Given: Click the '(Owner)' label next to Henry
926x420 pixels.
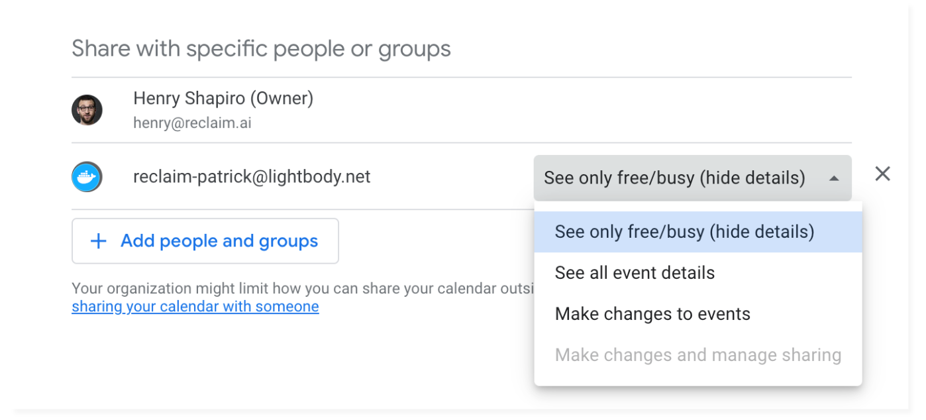Looking at the screenshot, I should 282,99.
